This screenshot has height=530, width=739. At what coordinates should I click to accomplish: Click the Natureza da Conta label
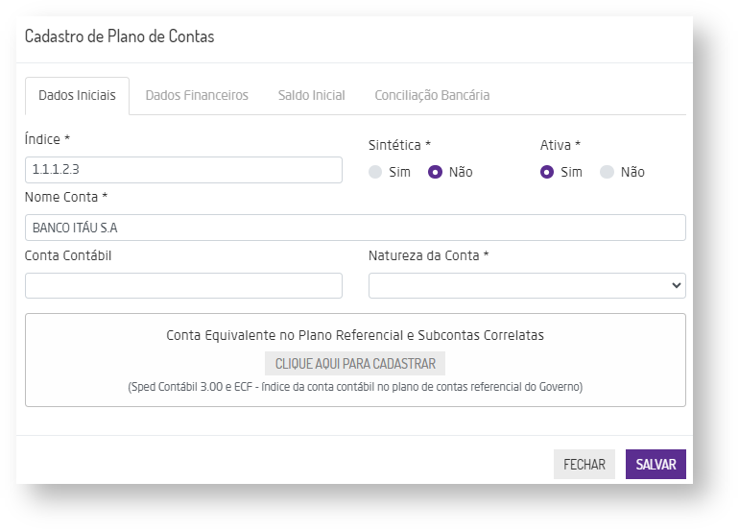tap(429, 255)
